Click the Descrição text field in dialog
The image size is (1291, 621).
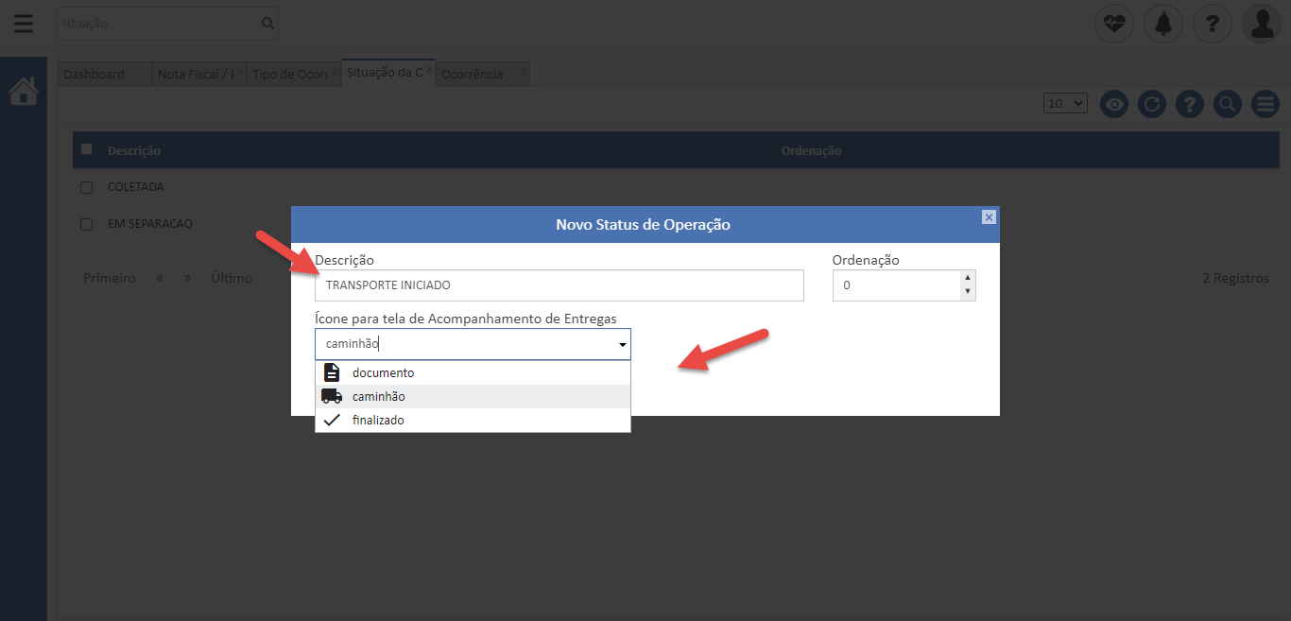pos(559,285)
